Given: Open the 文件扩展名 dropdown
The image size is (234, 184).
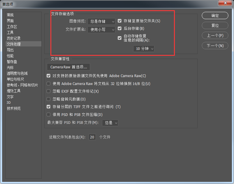Looking at the screenshot, I should point(101,29).
